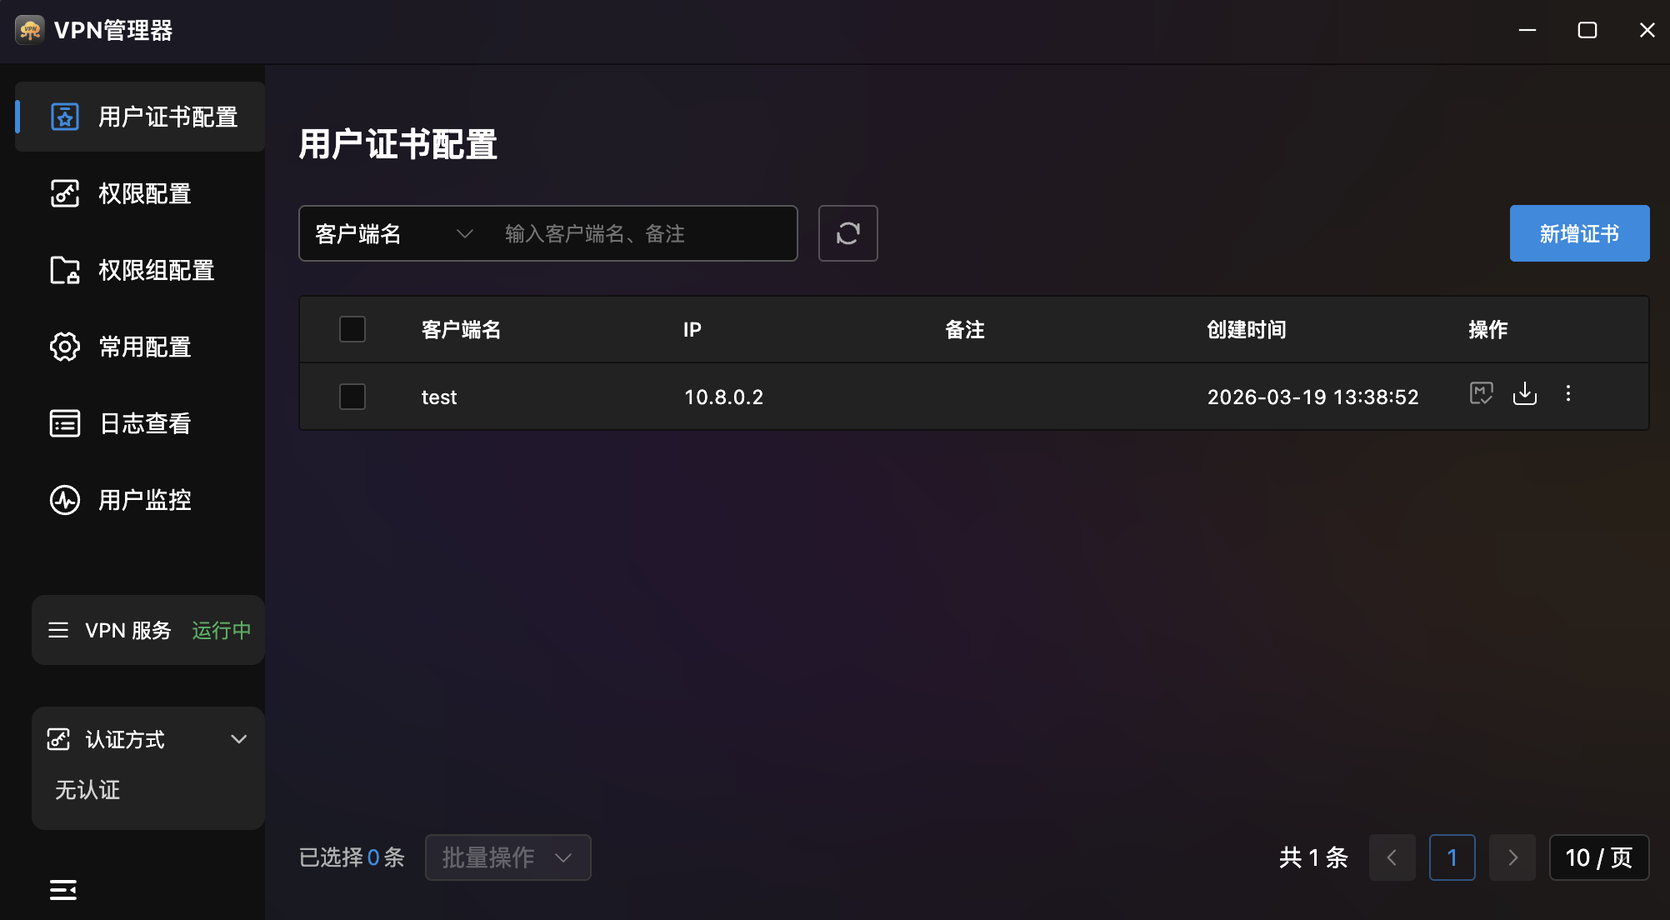Minimize the VPN管理器 window
The height and width of the screenshot is (920, 1670).
tap(1527, 30)
